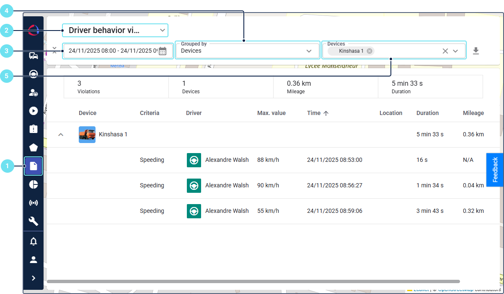The height and width of the screenshot is (294, 504).
Task: Open the user account profile icon
Action: pos(34,260)
